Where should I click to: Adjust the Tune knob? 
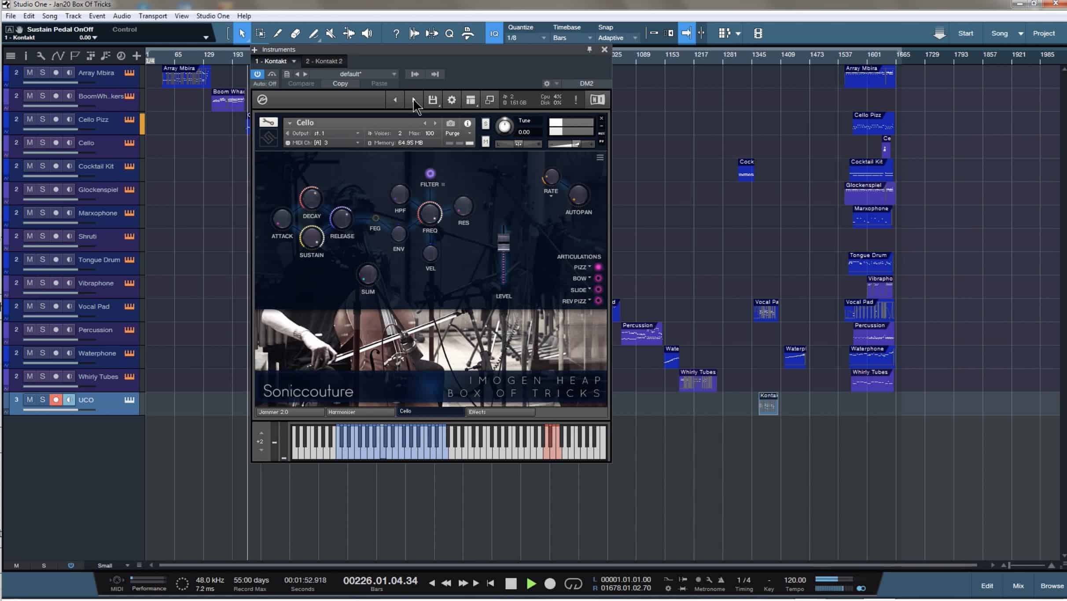coord(504,126)
